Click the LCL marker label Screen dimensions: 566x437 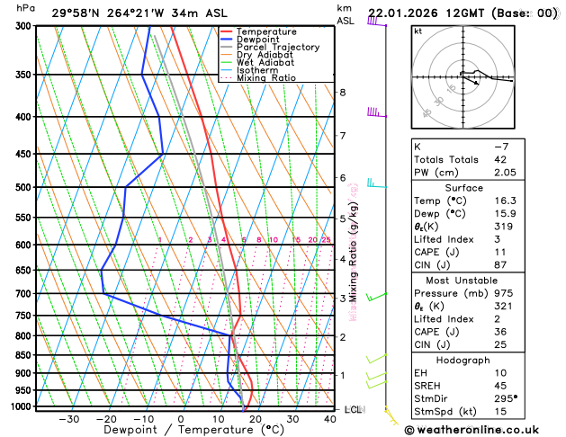click(x=355, y=410)
